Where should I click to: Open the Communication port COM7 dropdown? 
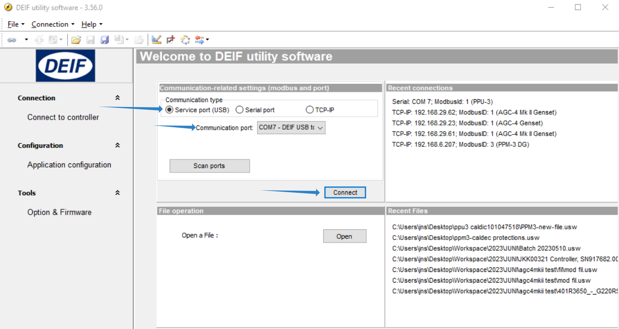tap(291, 128)
